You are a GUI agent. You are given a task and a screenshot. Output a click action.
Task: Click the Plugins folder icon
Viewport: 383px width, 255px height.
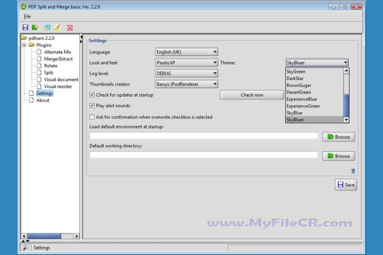coord(31,45)
